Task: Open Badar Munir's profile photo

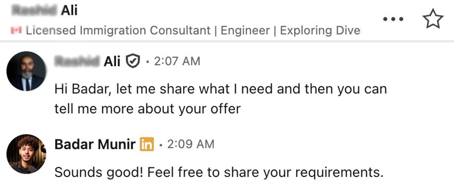Action: (26, 154)
